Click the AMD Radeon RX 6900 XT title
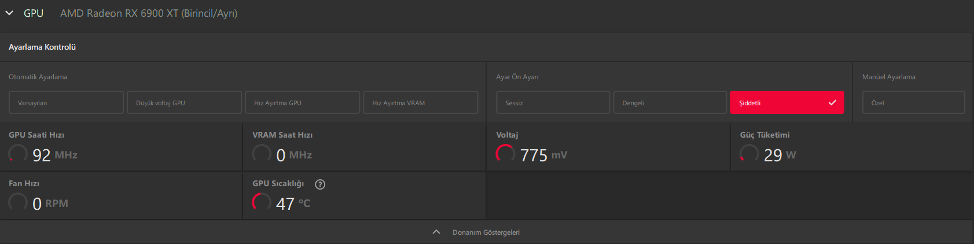 pos(149,13)
